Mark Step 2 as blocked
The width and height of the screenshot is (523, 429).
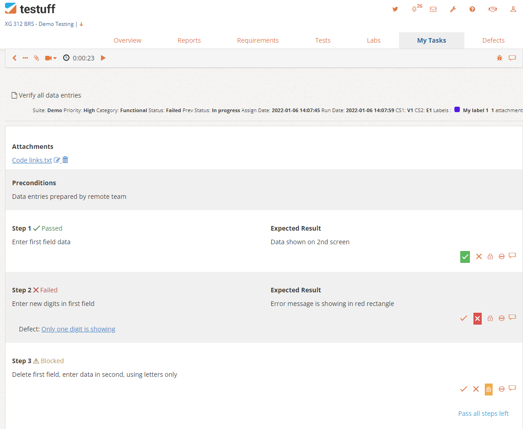point(490,318)
